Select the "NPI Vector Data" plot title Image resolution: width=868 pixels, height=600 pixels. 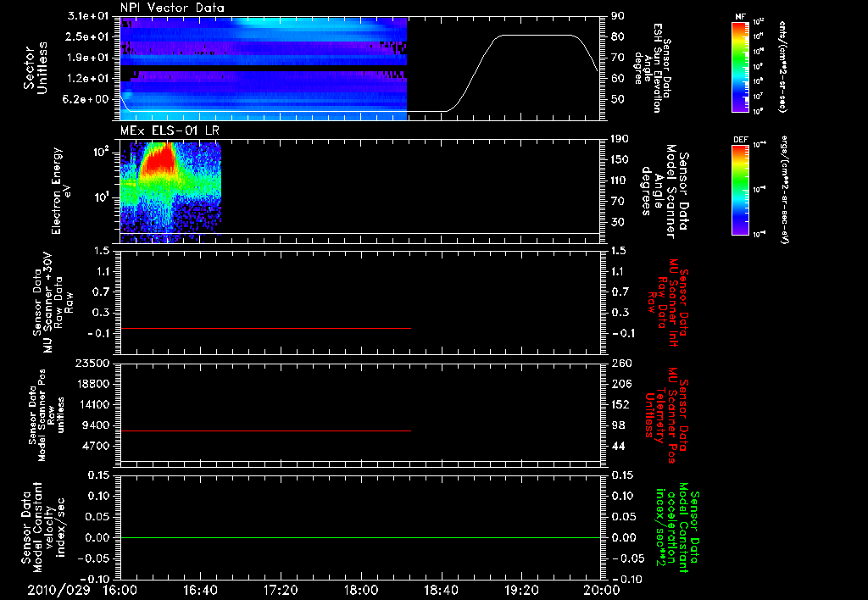[172, 8]
